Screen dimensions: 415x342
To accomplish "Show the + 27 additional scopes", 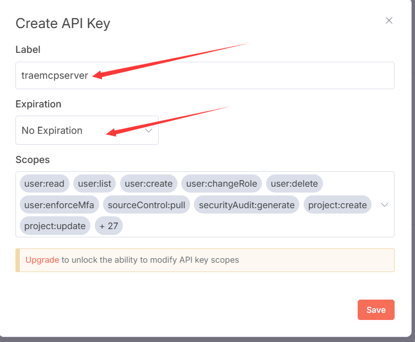I will (109, 226).
